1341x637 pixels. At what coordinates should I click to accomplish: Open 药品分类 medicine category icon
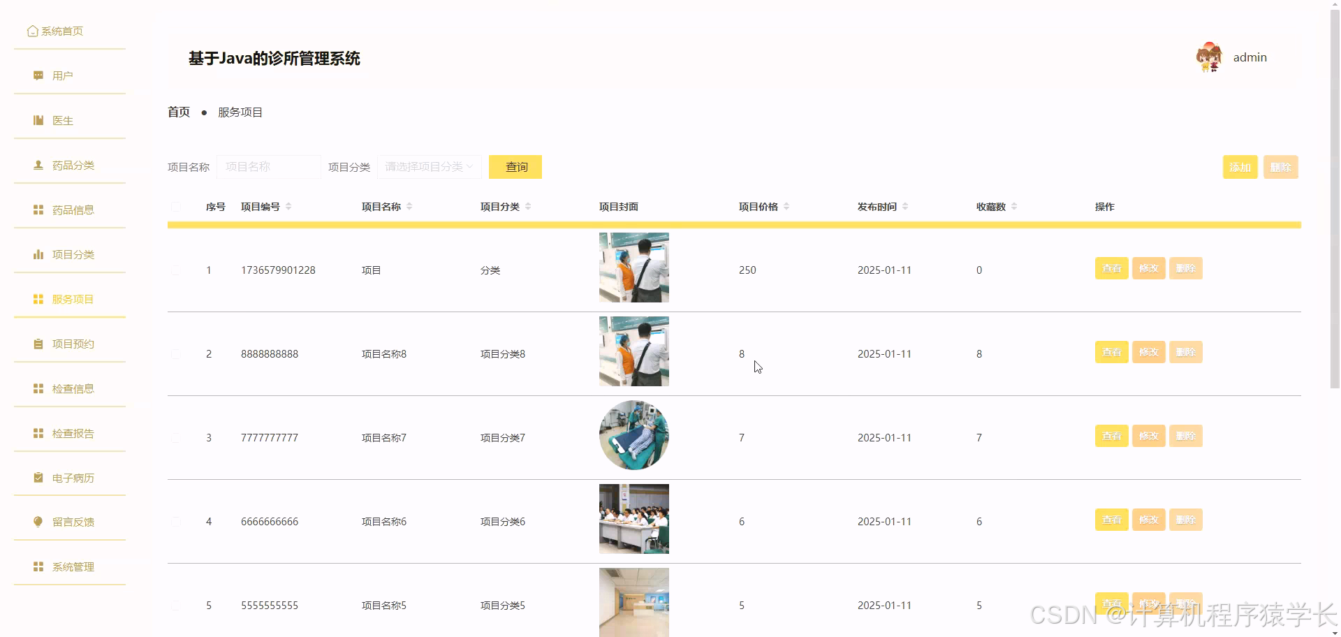pyautogui.click(x=38, y=165)
